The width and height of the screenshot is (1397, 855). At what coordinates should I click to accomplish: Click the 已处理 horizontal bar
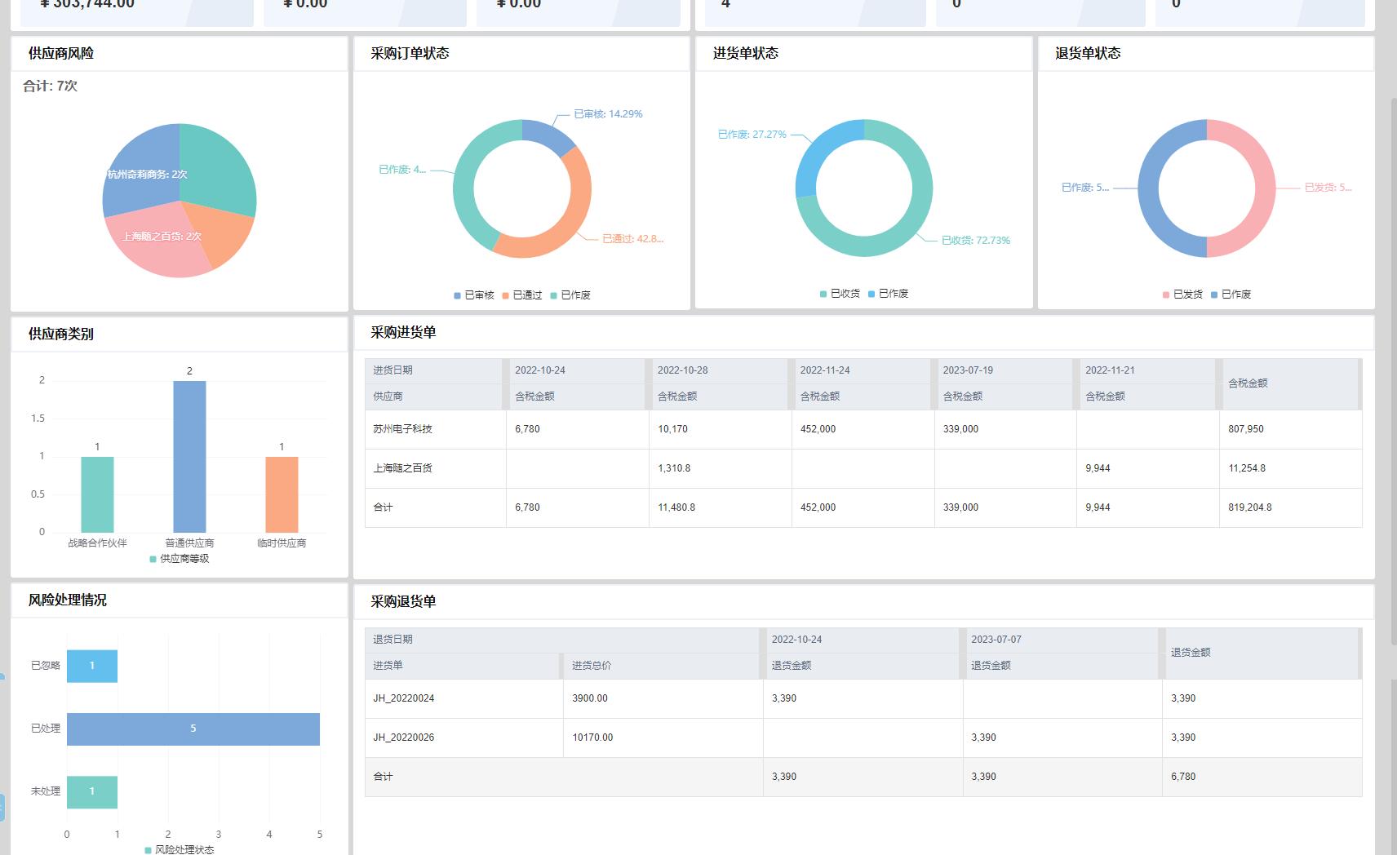[x=193, y=729]
